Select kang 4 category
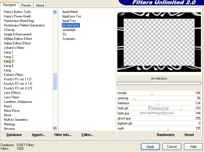The width and height of the screenshot is (204, 152). pyautogui.click(x=9, y=66)
